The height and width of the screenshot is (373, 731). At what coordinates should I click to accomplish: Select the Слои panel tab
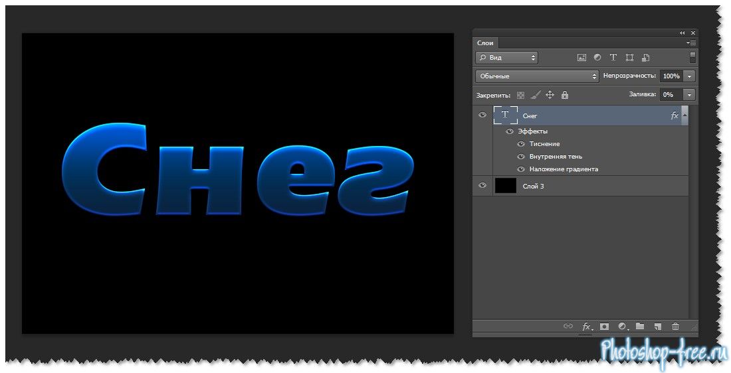click(485, 43)
